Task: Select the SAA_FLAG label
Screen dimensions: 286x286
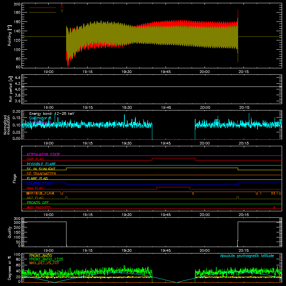Action: point(35,188)
